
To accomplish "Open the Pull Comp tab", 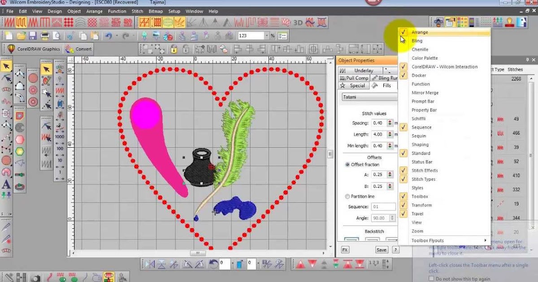I will 354,78.
